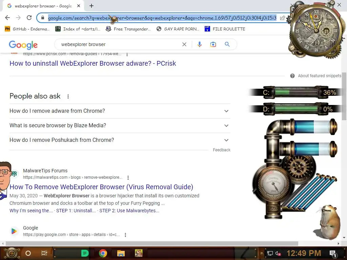The height and width of the screenshot is (260, 347).
Task: Open How To Remove WebExplorer Browser guide
Action: coord(101,187)
